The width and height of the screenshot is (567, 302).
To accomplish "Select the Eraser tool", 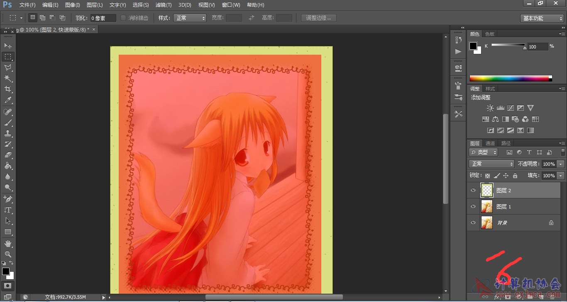I will point(8,155).
